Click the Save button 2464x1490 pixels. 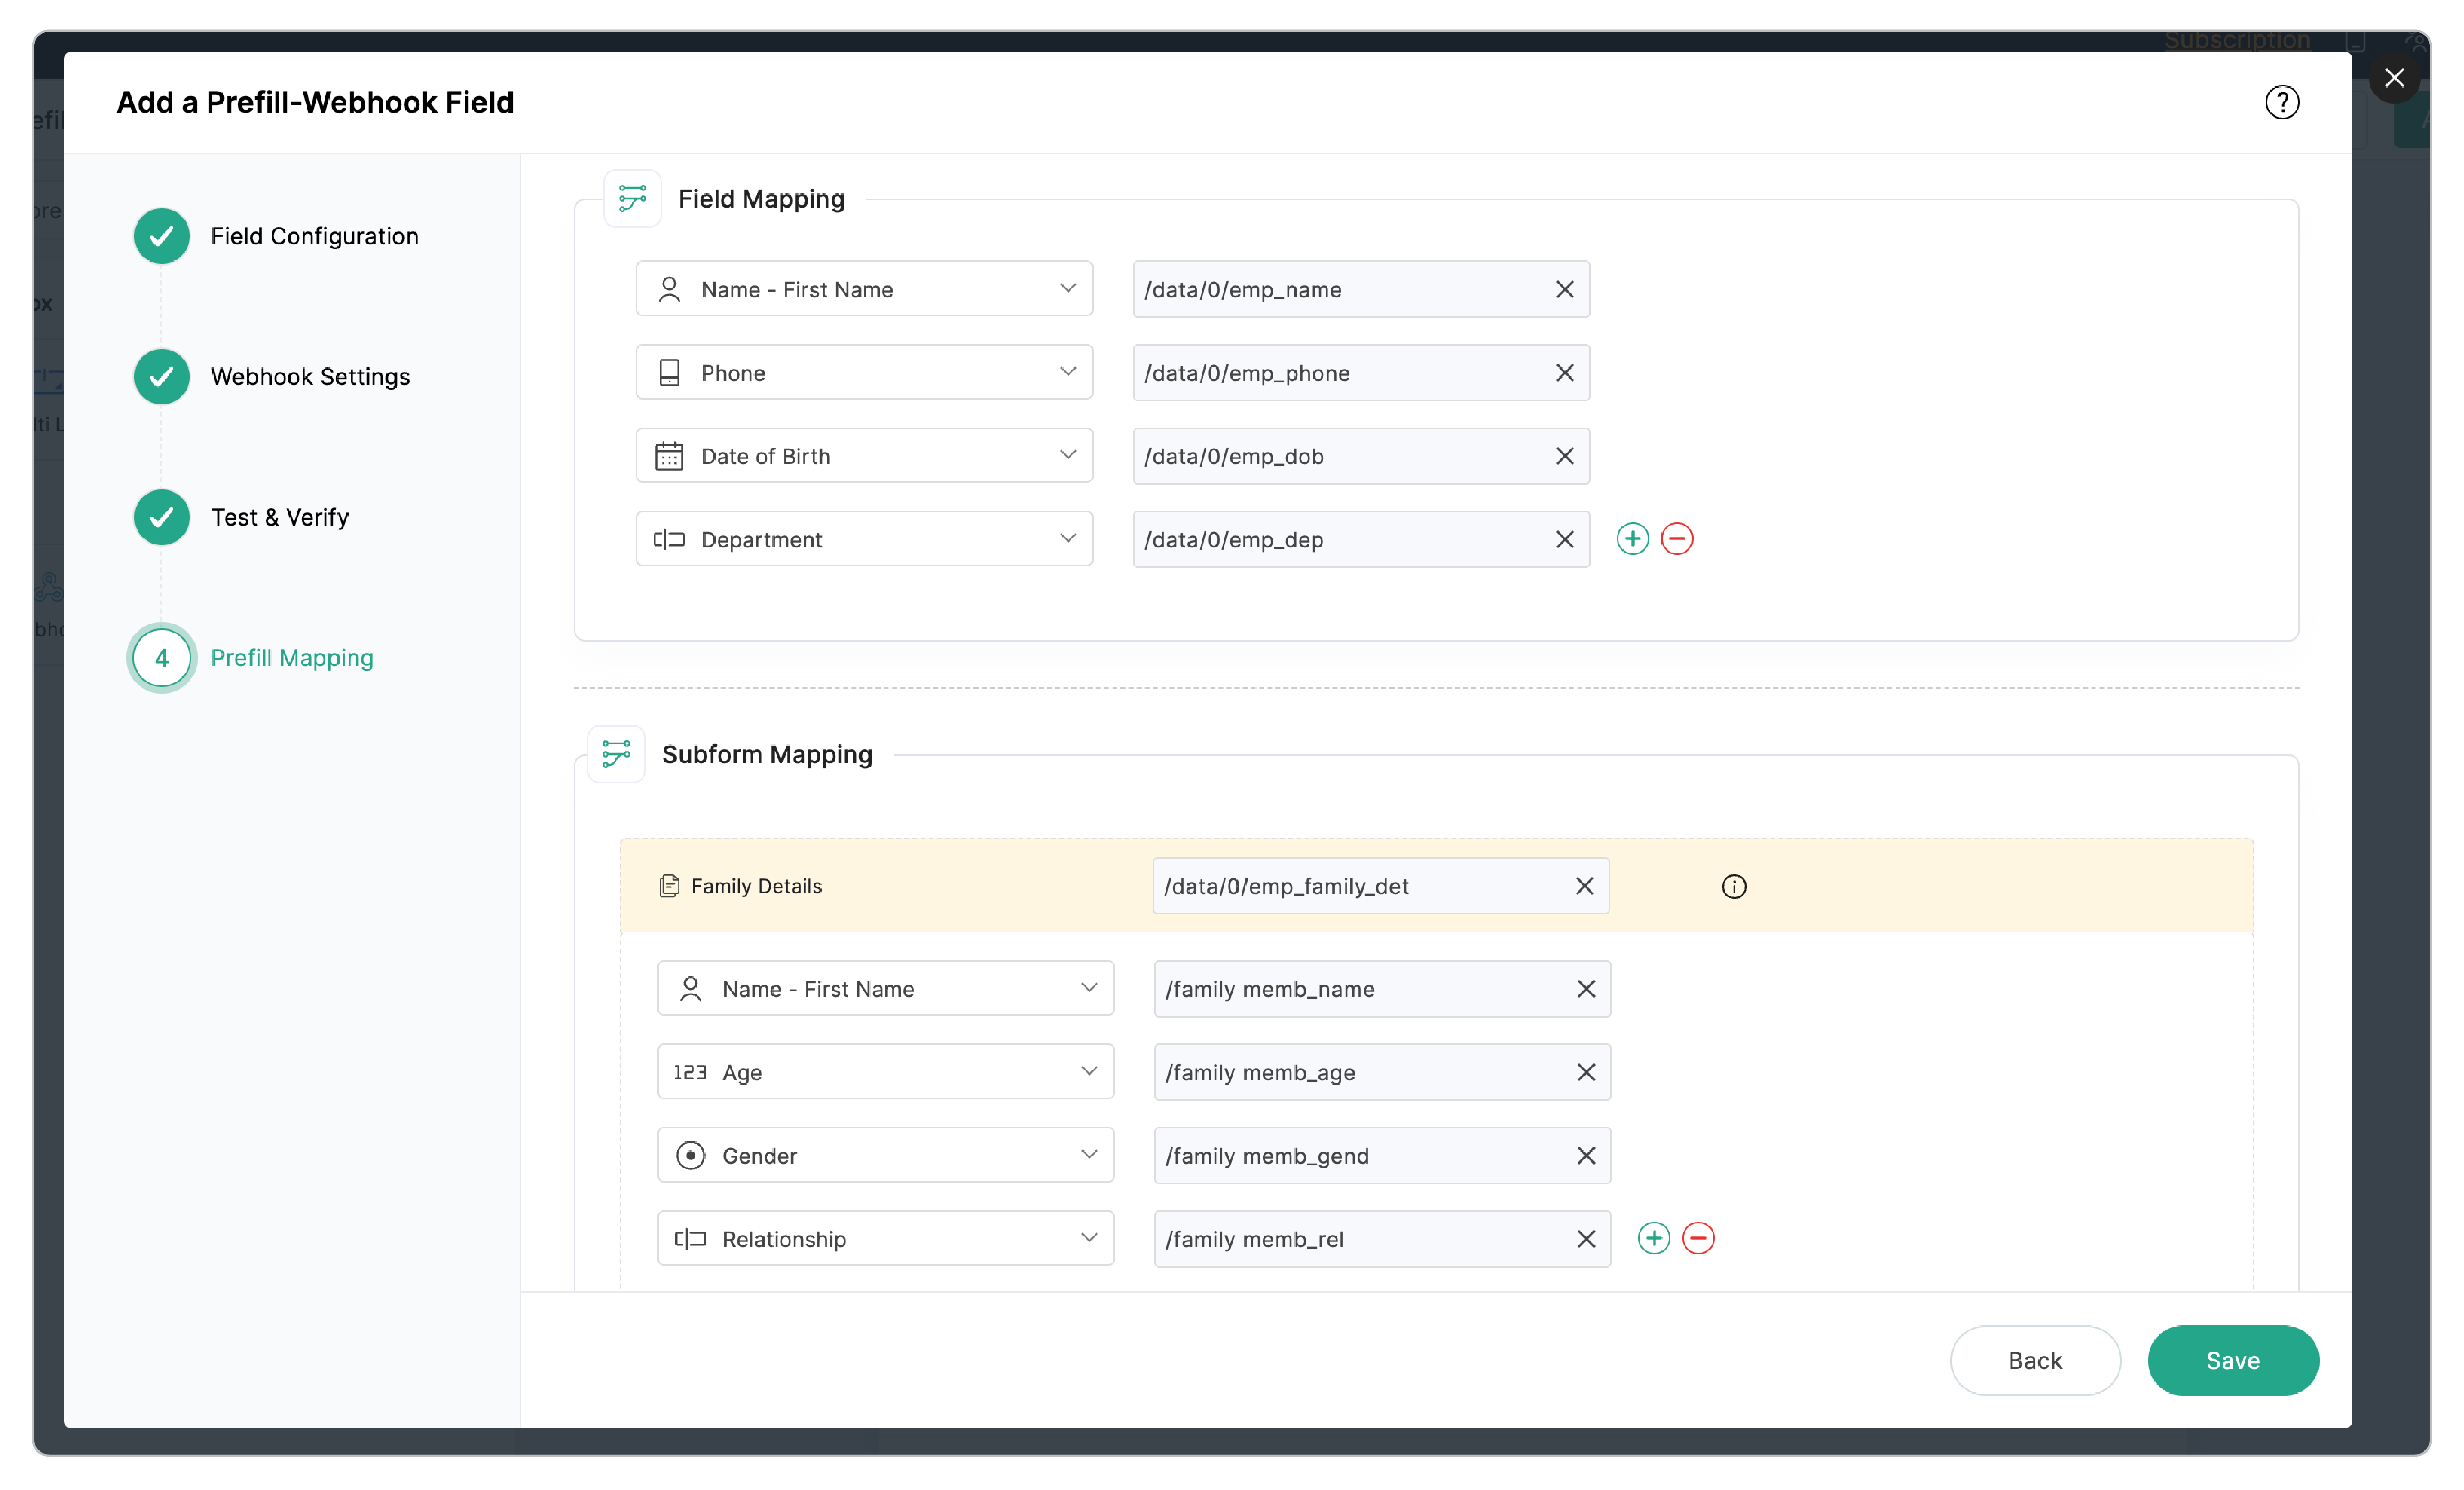click(x=2232, y=1360)
